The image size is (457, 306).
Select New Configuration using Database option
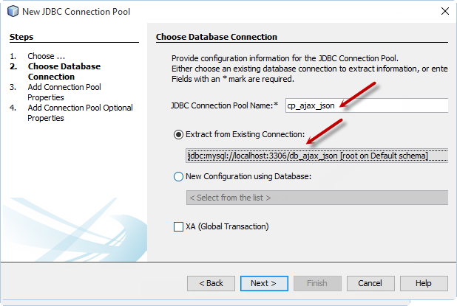[x=178, y=177]
